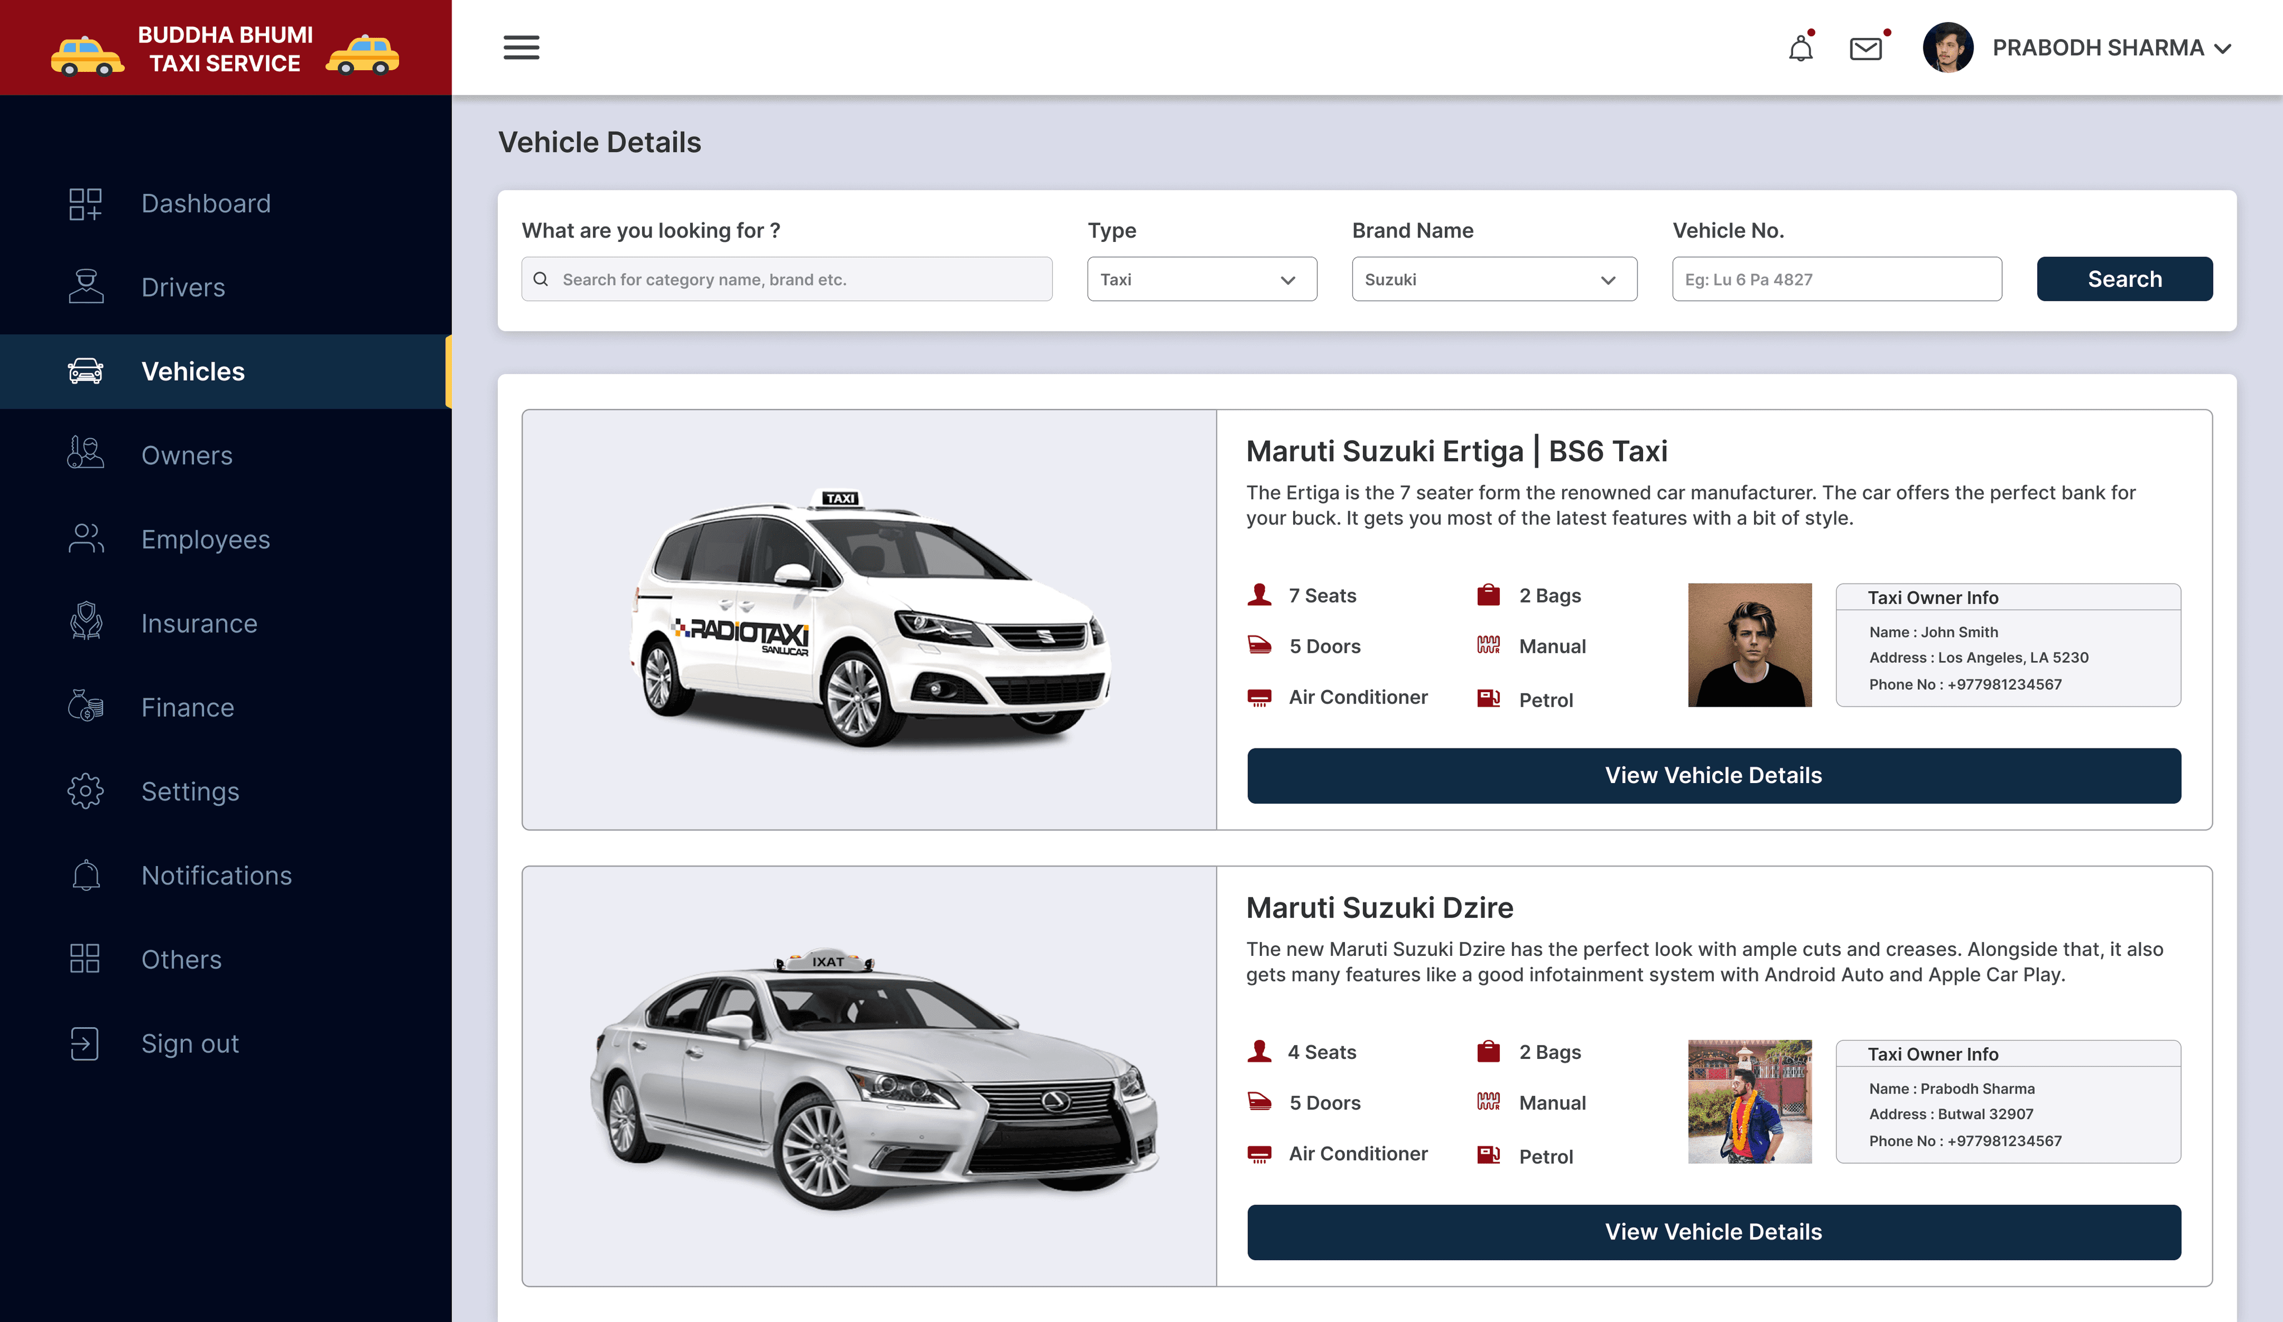Click the Sign out arrow icon
Viewport: 2283px width, 1322px height.
coord(84,1043)
